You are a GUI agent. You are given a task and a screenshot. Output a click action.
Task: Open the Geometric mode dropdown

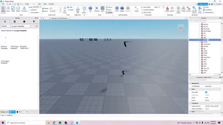(37, 7)
